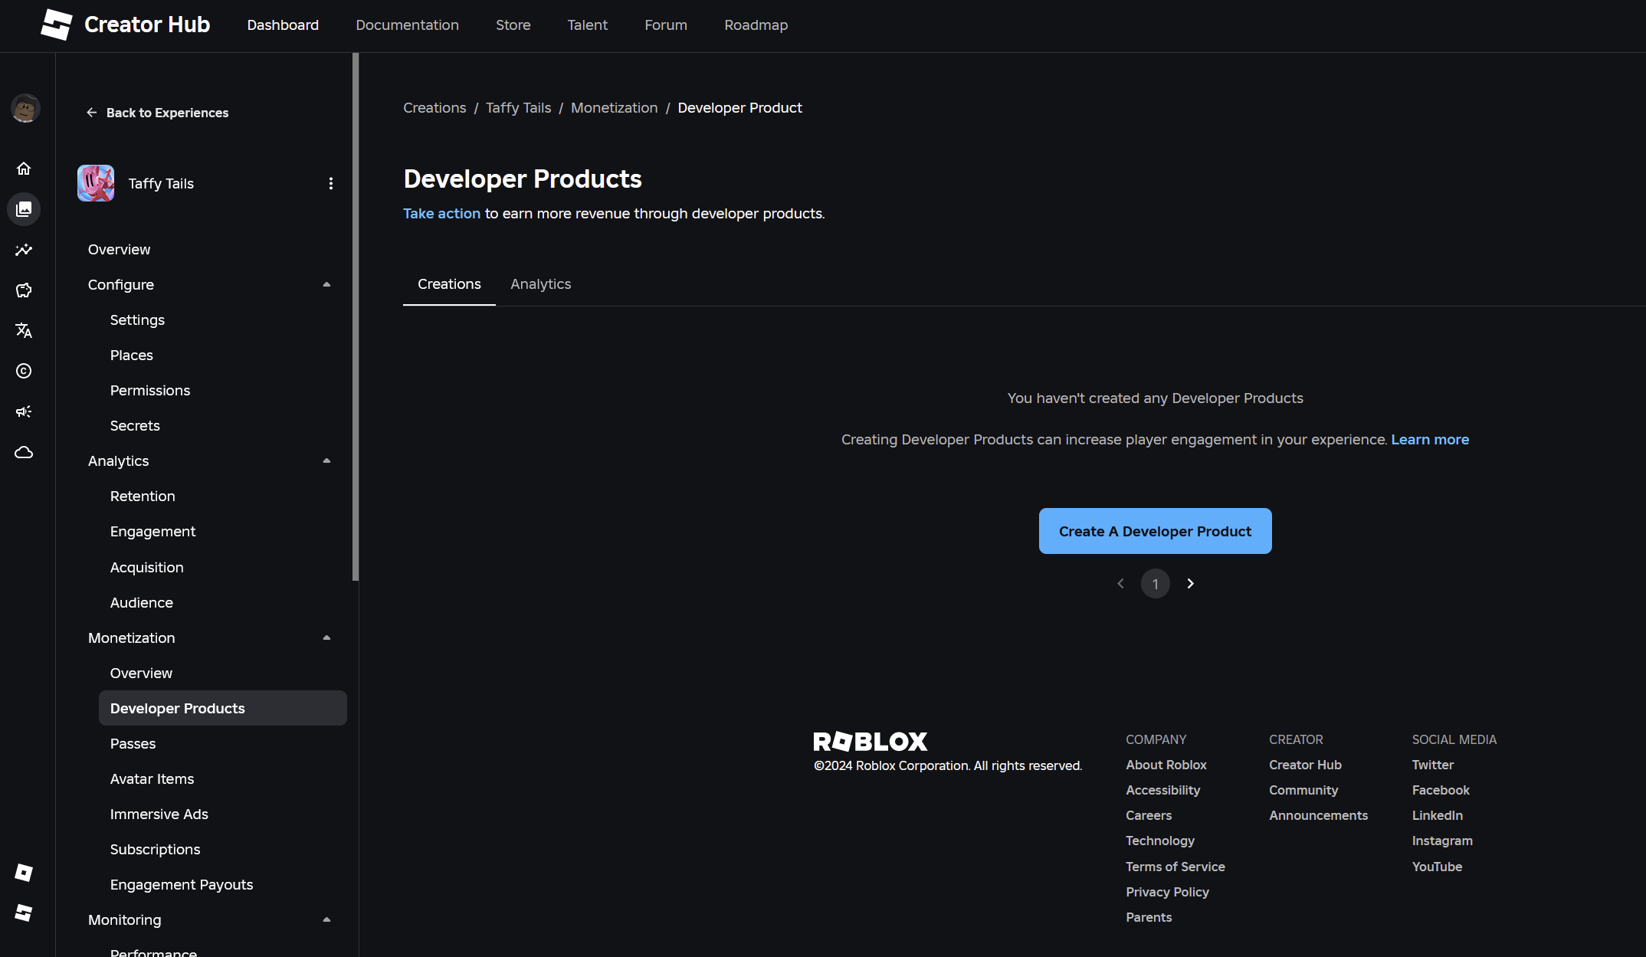The image size is (1646, 957).
Task: Click your profile avatar picture
Action: (x=25, y=109)
